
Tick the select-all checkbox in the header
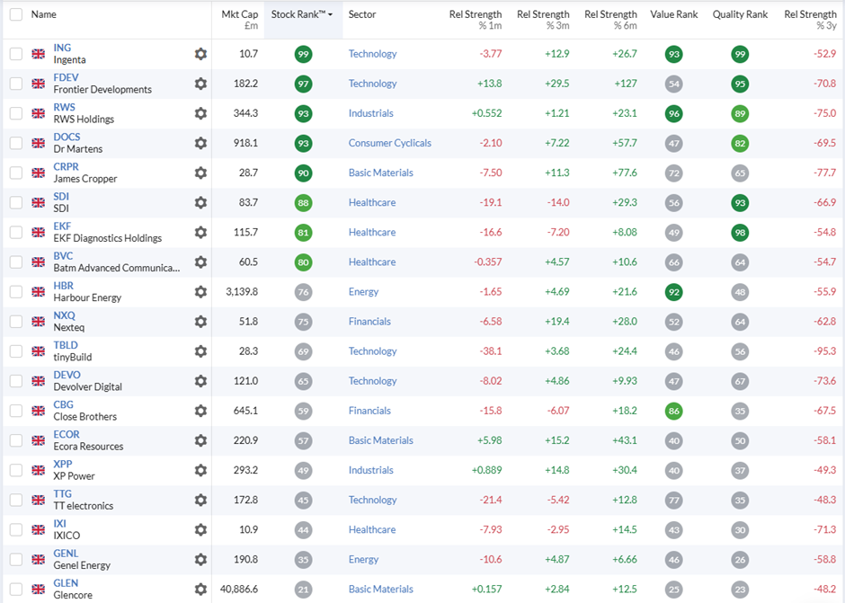tap(16, 14)
